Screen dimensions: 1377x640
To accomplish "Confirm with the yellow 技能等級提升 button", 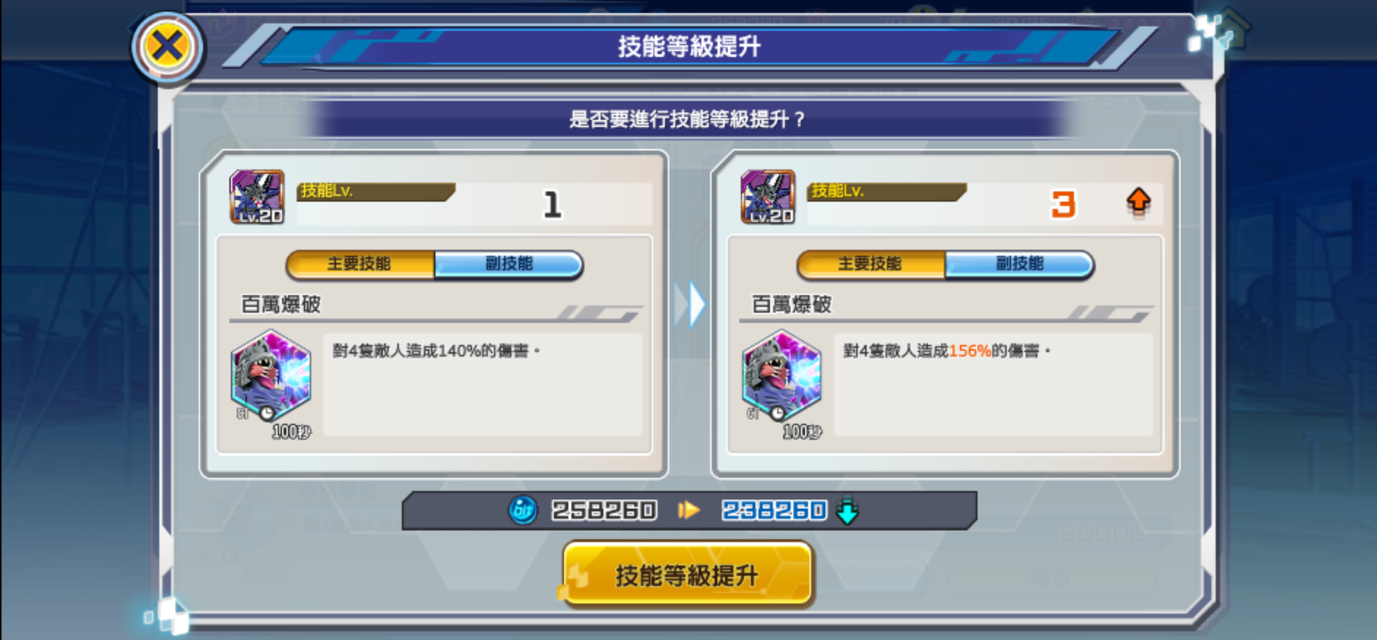I will tap(688, 575).
